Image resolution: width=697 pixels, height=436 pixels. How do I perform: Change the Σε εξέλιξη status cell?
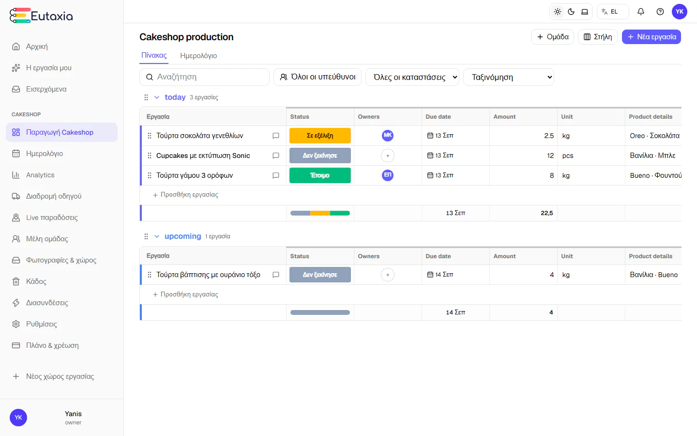[x=320, y=136]
